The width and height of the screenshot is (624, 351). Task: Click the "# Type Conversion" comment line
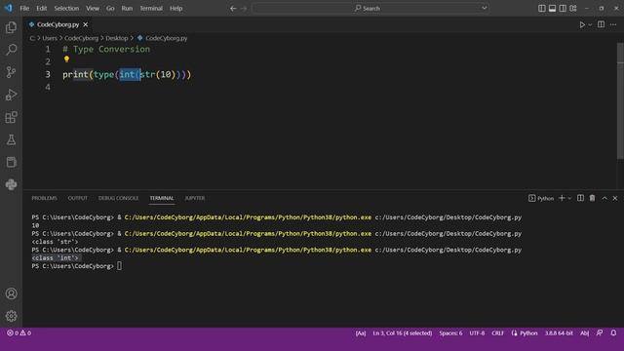coord(106,50)
